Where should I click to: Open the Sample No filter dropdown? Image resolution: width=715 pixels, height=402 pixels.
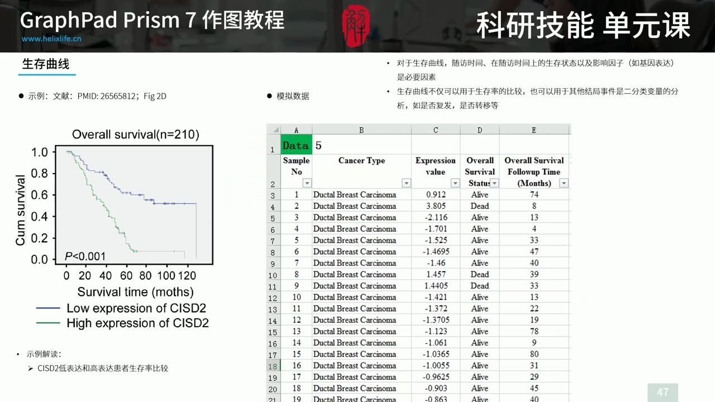coord(307,183)
